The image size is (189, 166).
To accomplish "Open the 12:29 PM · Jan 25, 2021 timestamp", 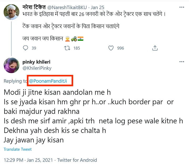I will (28, 160).
